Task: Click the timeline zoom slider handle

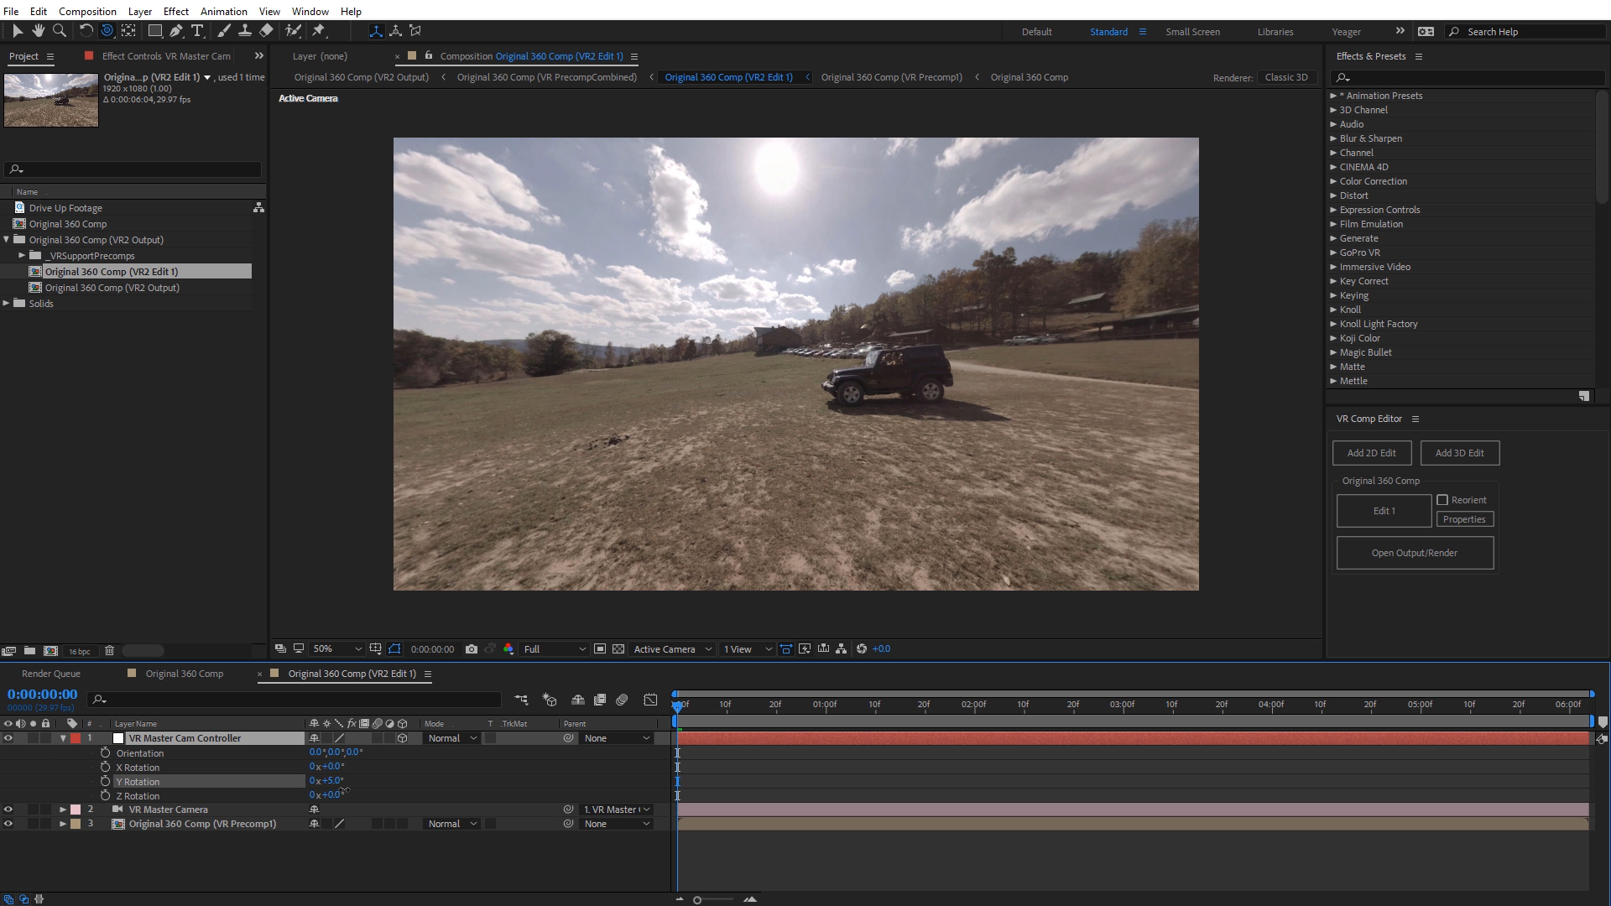Action: [697, 900]
